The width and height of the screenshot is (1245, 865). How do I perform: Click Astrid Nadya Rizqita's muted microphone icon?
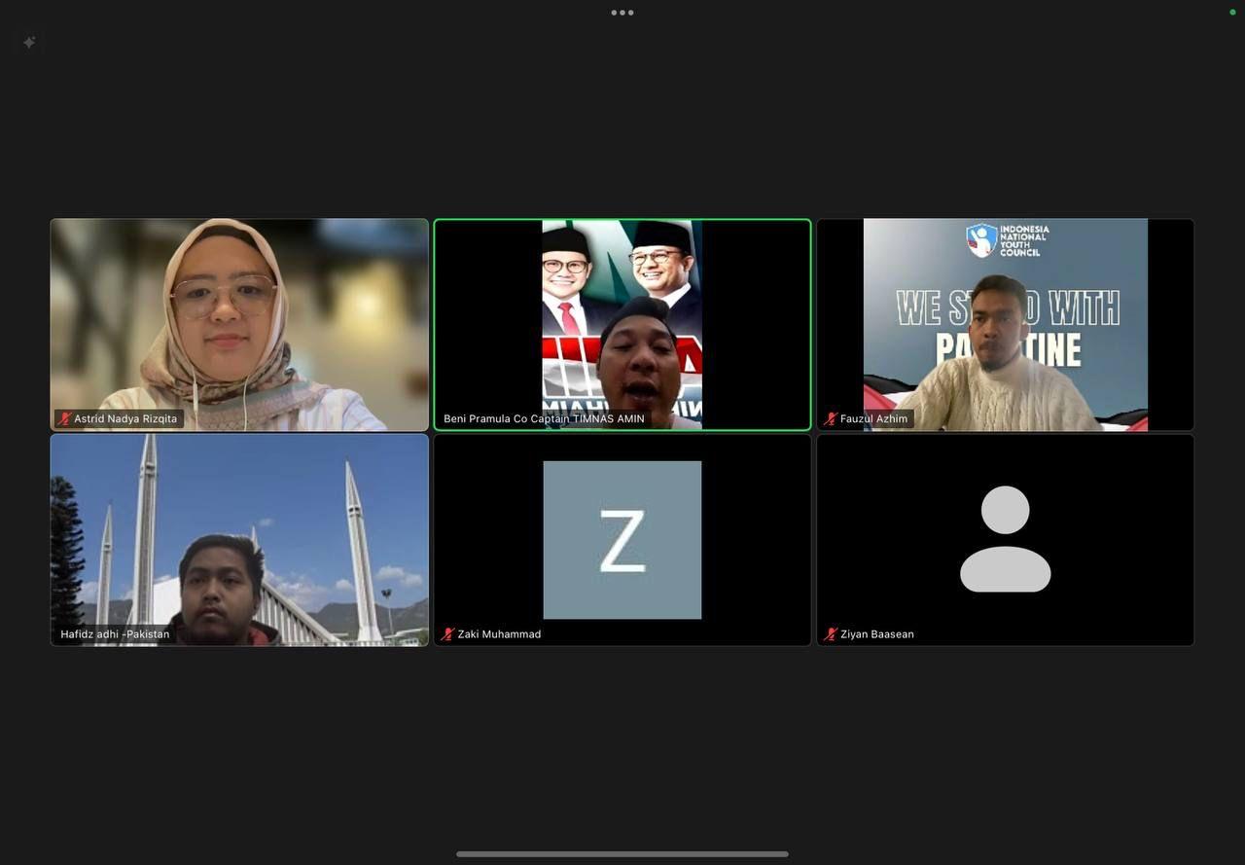(x=65, y=419)
